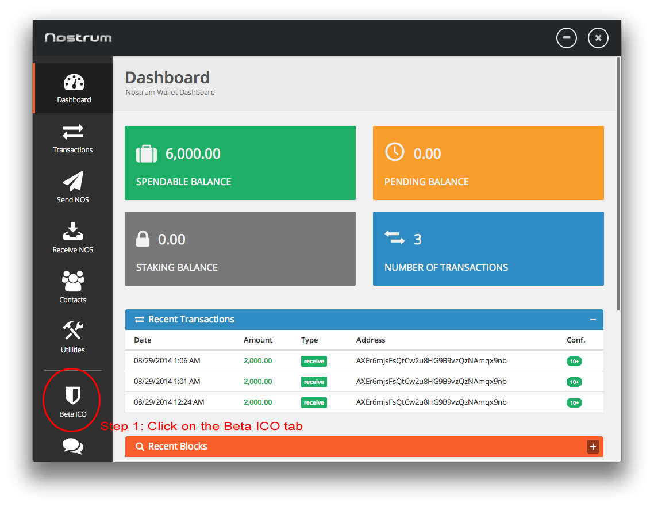
Task: Click the Type column header
Action: click(310, 340)
